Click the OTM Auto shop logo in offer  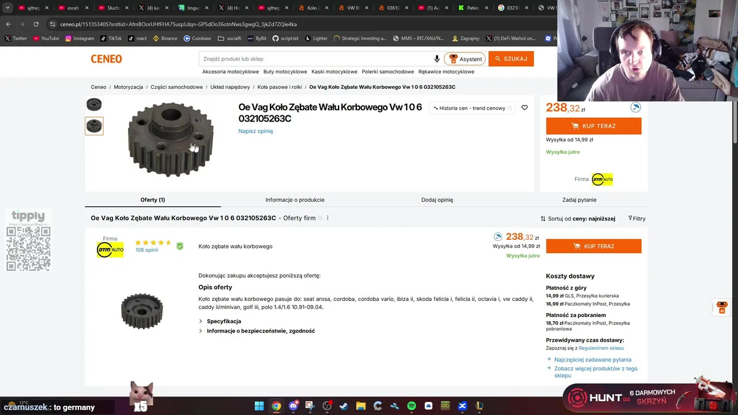coord(110,250)
